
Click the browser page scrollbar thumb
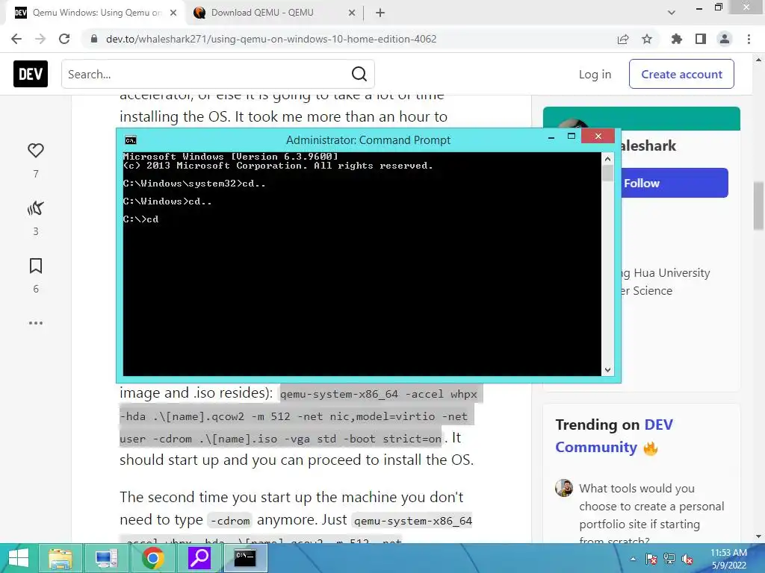click(758, 206)
